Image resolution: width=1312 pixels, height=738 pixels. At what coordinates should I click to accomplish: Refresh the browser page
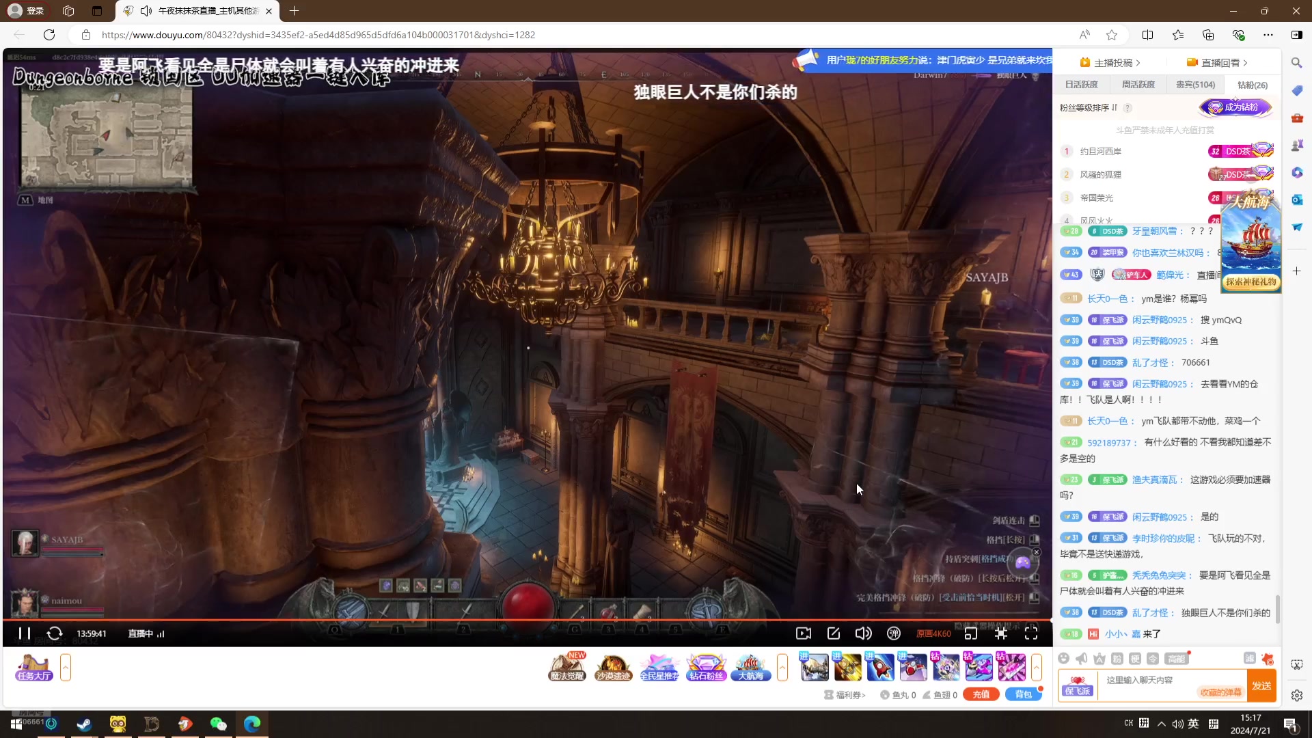tap(49, 35)
